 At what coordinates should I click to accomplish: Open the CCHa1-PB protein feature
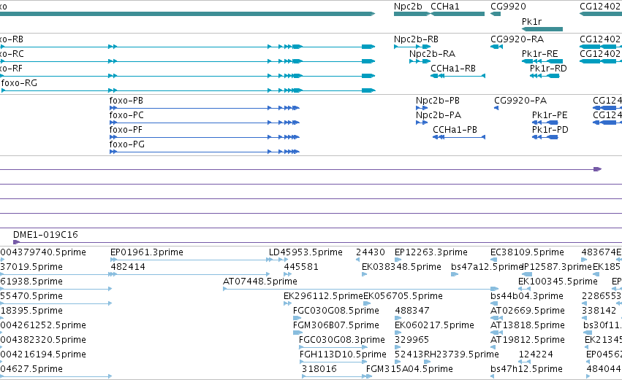pos(459,137)
